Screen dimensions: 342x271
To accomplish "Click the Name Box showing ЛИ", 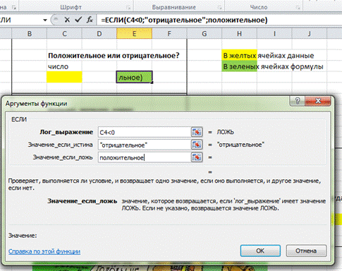I will pos(21,20).
